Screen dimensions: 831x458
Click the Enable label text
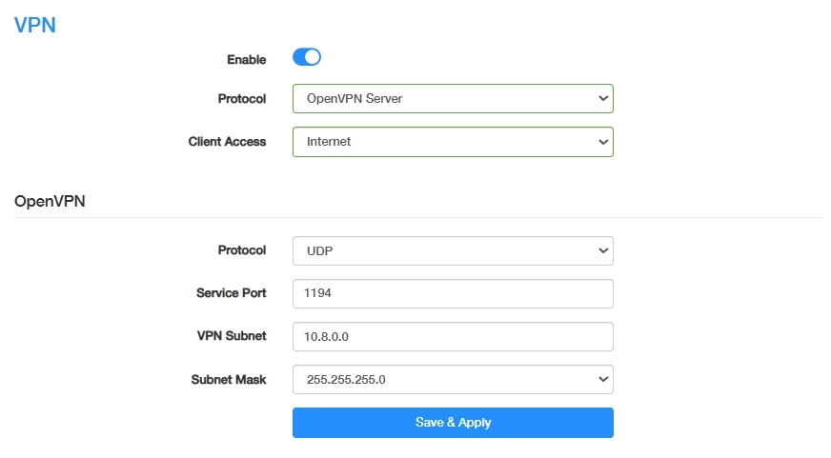pyautogui.click(x=246, y=59)
